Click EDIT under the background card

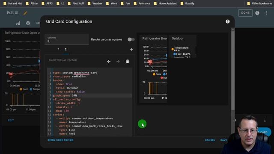click(x=11, y=120)
